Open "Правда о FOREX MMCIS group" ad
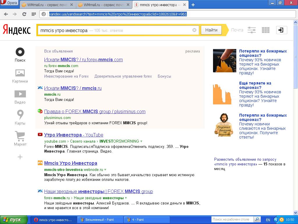This screenshot has height=224, width=298. click(95, 112)
